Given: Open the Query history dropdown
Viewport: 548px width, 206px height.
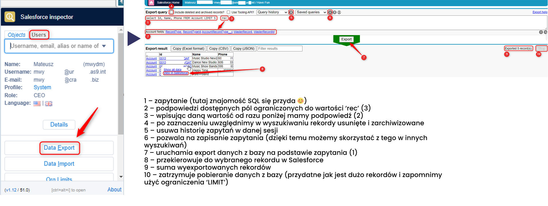Looking at the screenshot, I should pyautogui.click(x=272, y=12).
